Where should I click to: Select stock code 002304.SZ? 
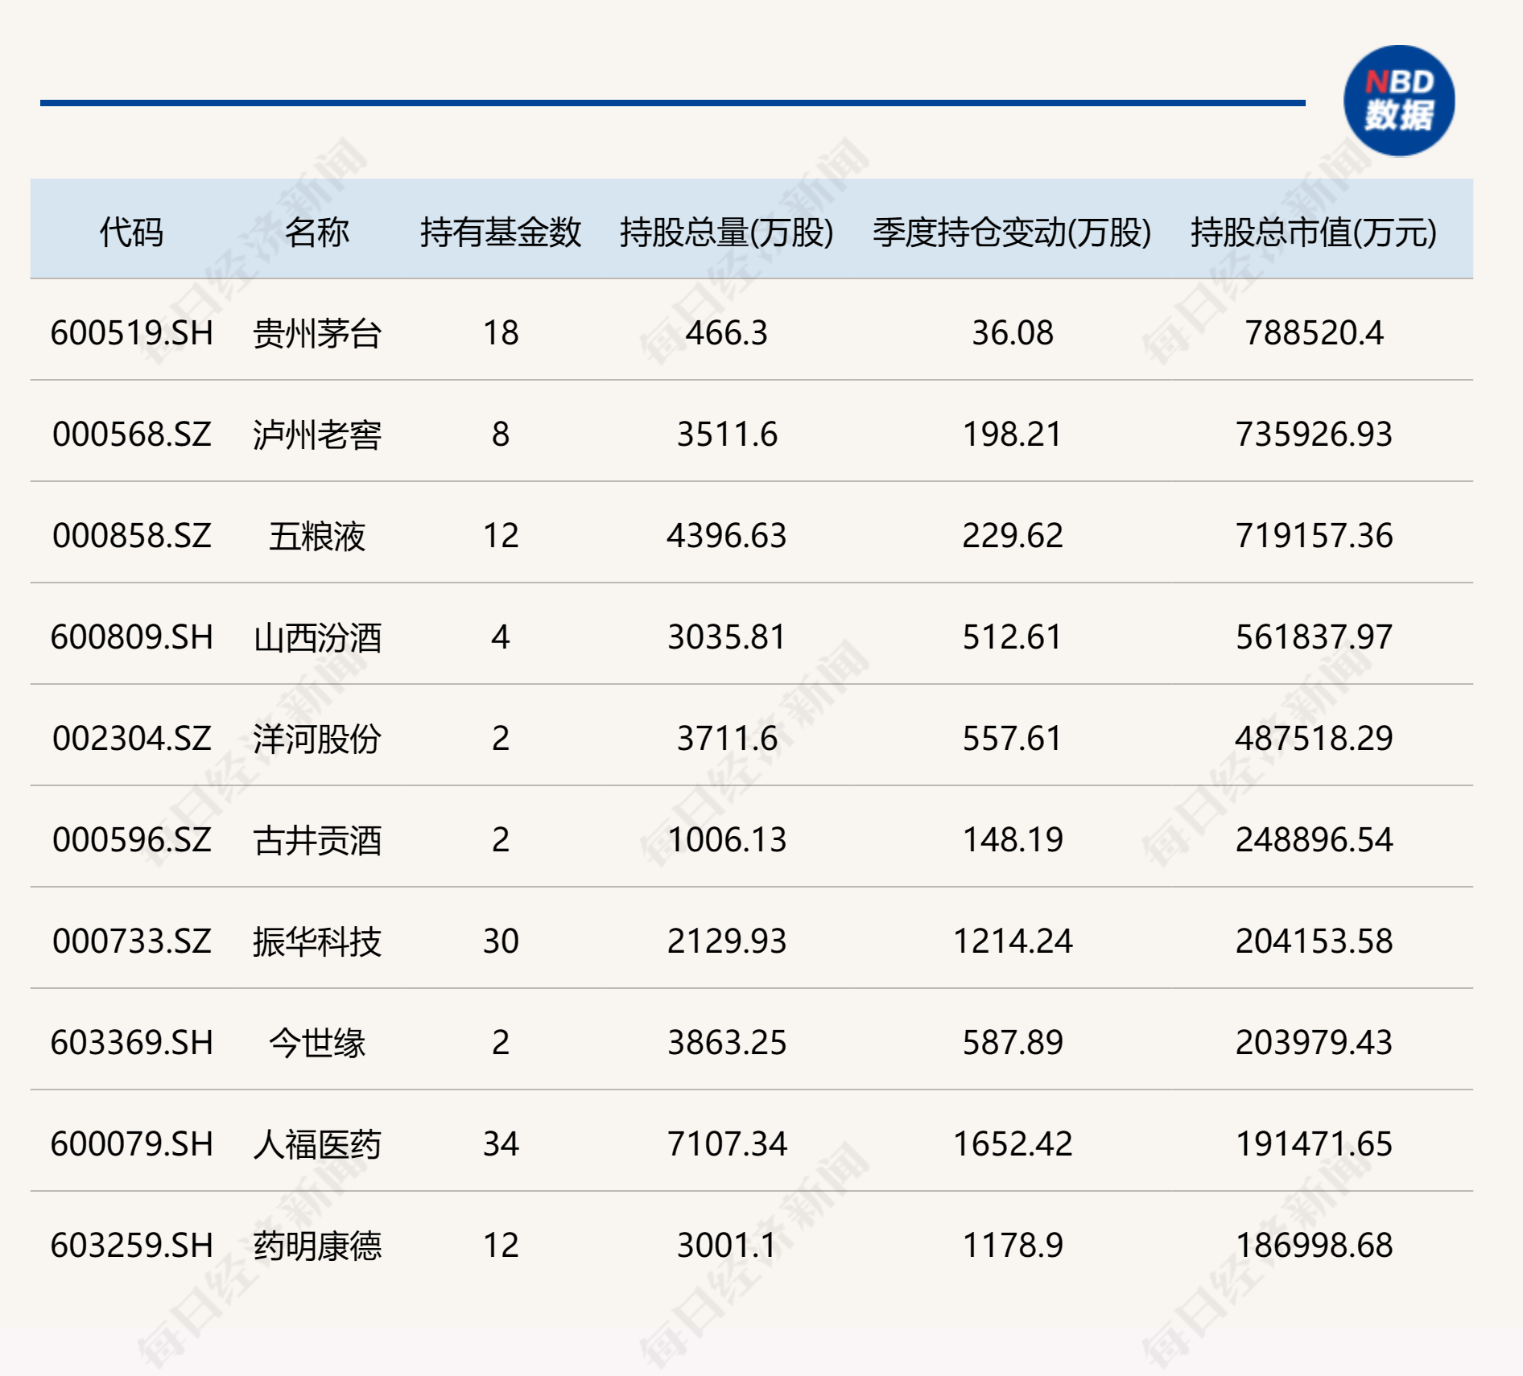[132, 738]
